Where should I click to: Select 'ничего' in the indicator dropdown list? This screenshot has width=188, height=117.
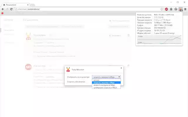pyautogui.click(x=106, y=80)
